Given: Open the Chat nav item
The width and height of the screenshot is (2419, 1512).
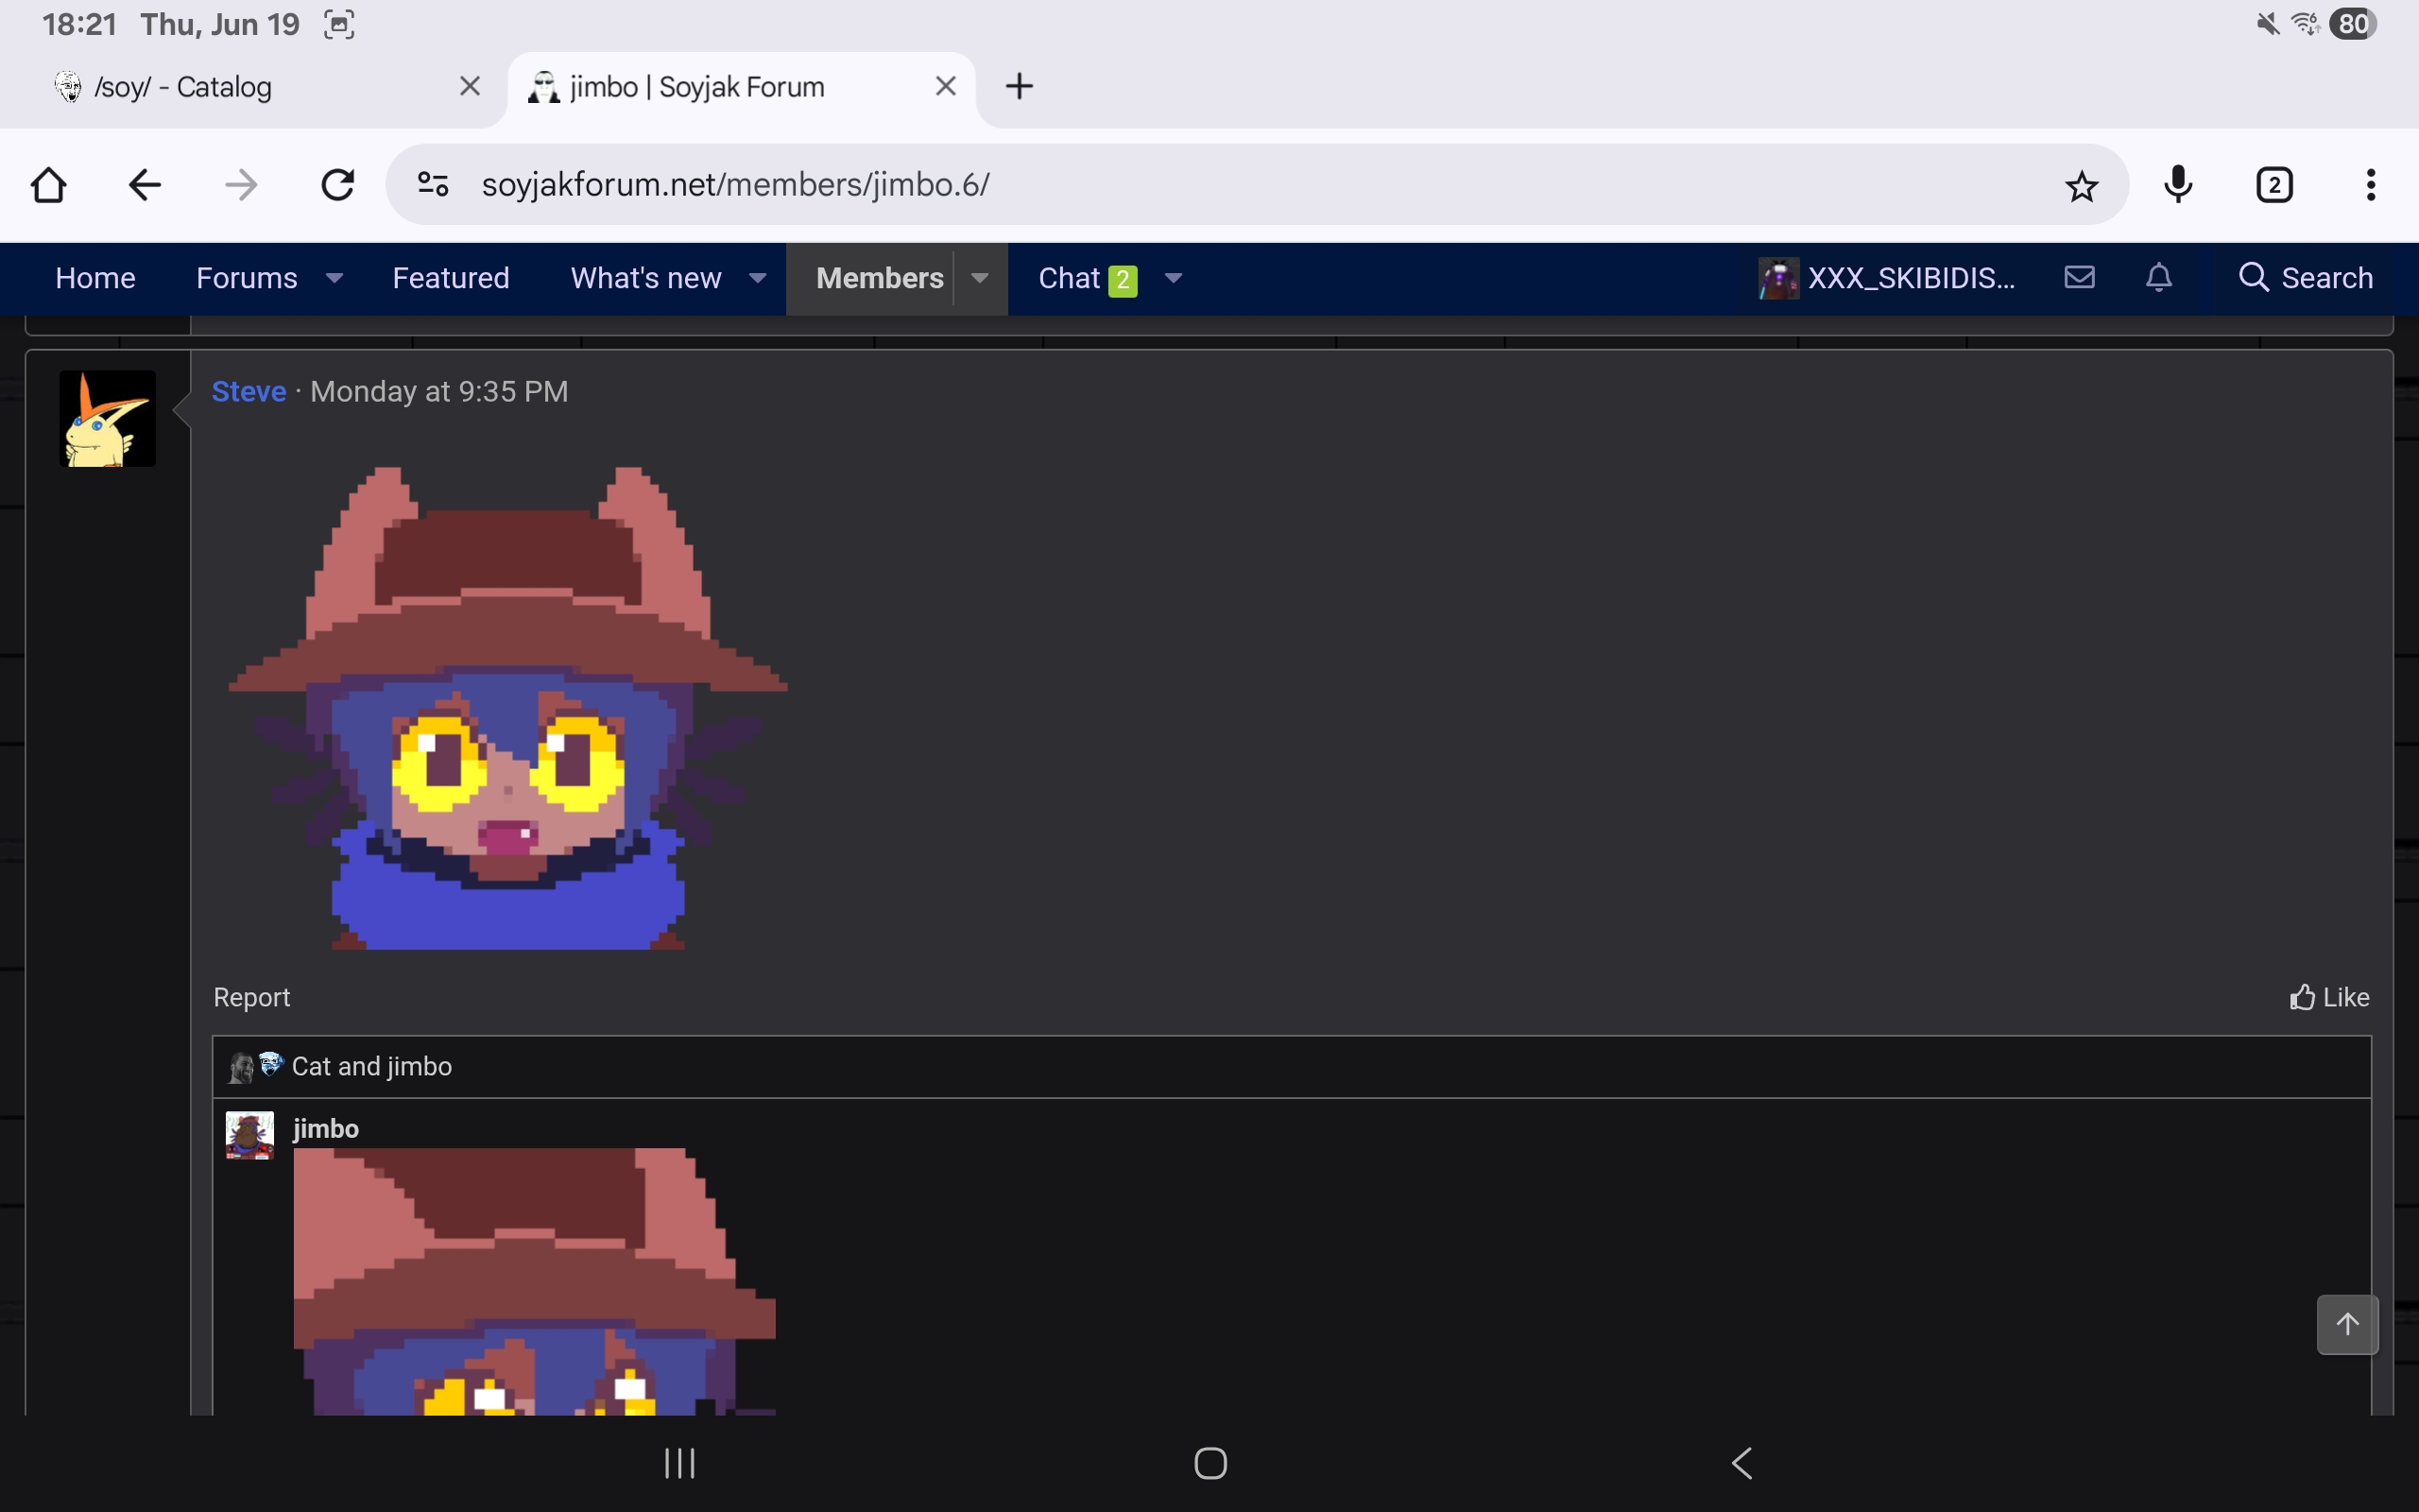Looking at the screenshot, I should click(1088, 279).
